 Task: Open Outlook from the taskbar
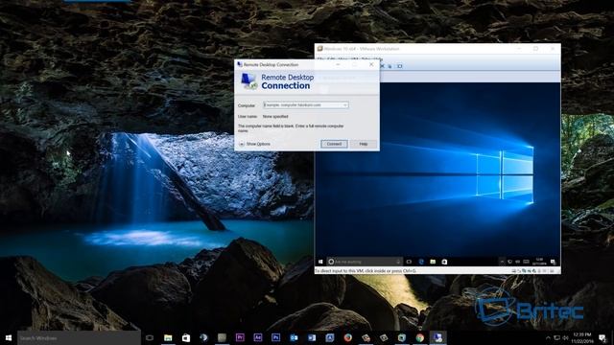[x=294, y=337]
